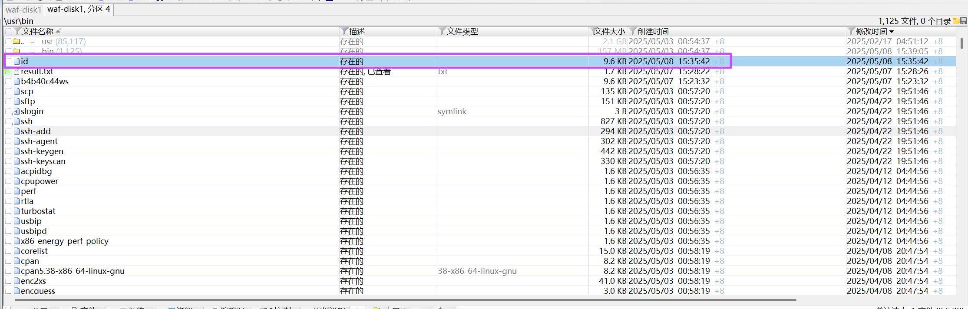Click the result.txt text file icon
This screenshot has height=309, width=968.
coord(17,72)
